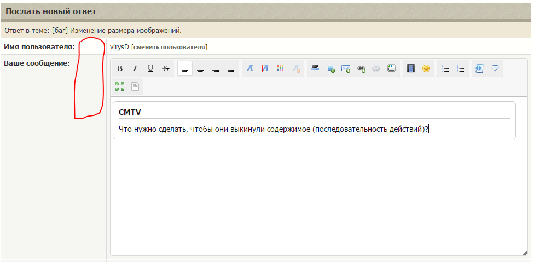The width and height of the screenshot is (534, 262).
Task: Insert an image into the message
Action: [x=330, y=69]
